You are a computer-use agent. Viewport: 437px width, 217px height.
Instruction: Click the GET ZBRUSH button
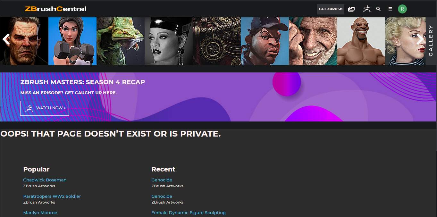[331, 9]
